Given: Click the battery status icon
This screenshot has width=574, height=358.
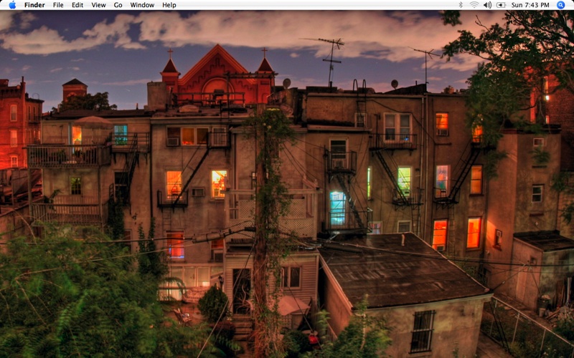Looking at the screenshot, I should click(x=501, y=5).
